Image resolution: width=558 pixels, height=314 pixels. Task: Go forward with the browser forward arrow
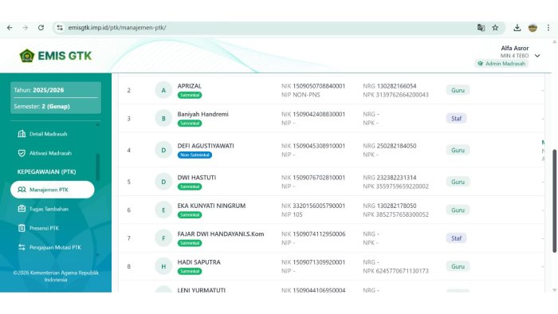[x=25, y=27]
